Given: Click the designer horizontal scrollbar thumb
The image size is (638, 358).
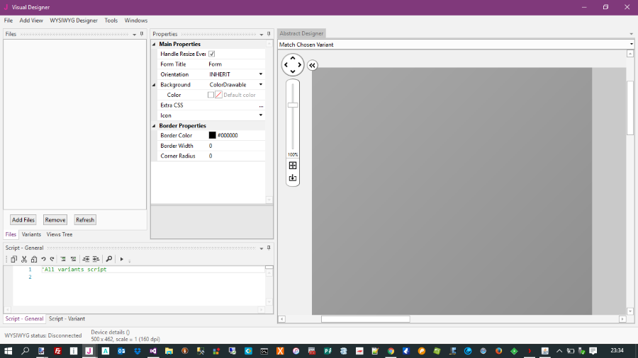Looking at the screenshot, I should (365, 319).
